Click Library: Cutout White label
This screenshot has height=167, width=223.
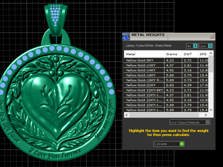coord(149,45)
